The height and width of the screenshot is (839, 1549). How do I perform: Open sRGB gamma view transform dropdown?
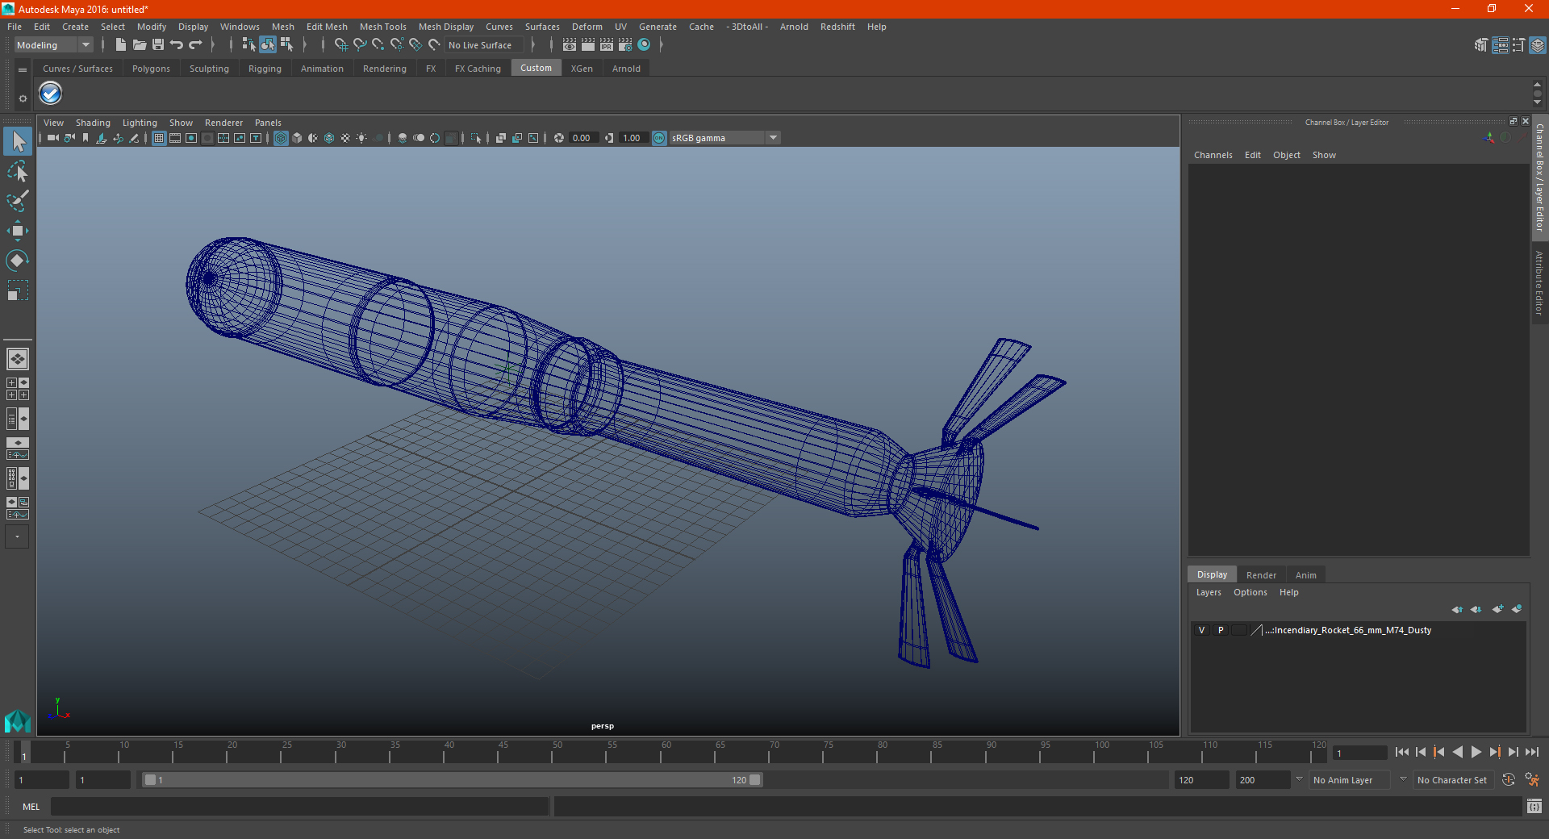point(724,138)
